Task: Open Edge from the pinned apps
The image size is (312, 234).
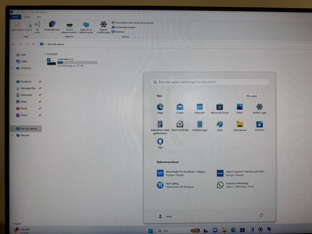Action: point(160,107)
